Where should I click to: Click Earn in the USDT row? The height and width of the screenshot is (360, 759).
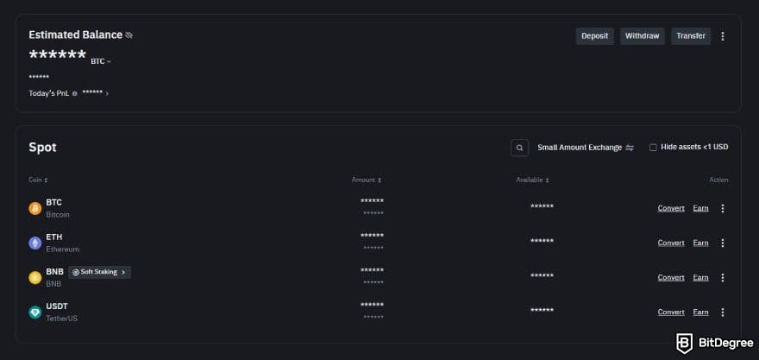[700, 313]
